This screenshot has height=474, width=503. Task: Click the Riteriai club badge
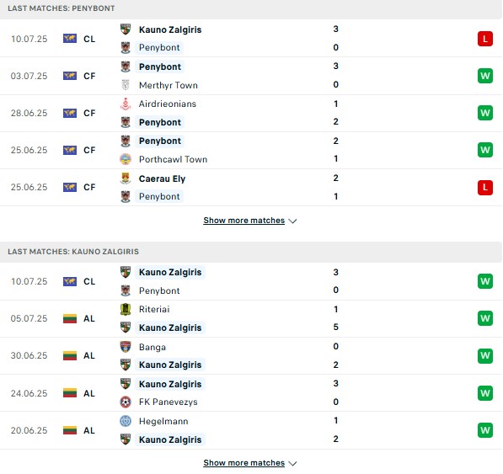(126, 309)
